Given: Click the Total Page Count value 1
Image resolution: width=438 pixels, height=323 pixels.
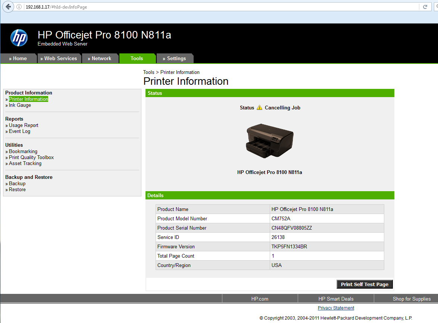Looking at the screenshot, I should (x=273, y=256).
